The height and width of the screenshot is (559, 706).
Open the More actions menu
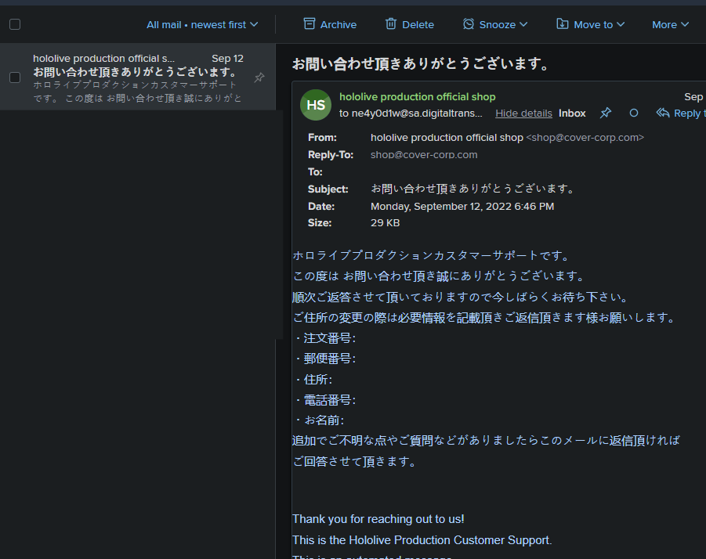tap(671, 25)
